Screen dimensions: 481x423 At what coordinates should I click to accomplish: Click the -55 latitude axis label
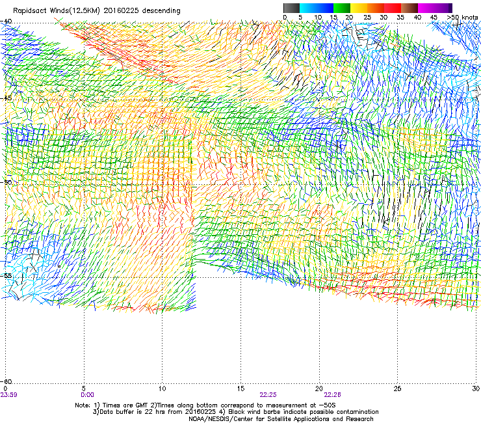[6, 275]
